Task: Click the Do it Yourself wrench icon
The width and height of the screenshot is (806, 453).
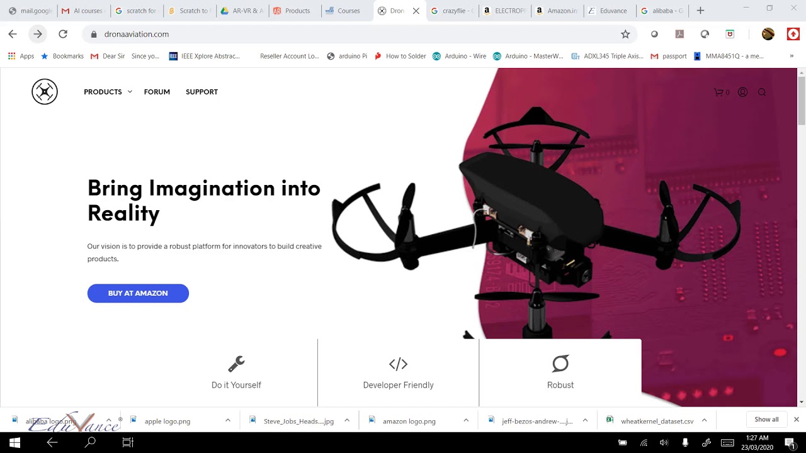Action: click(x=236, y=364)
